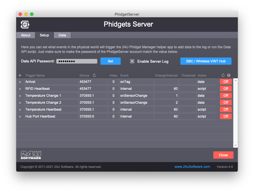Edit Temperature Change 2 name field
Image resolution: width=254 pixels, height=193 pixels.
[x=51, y=103]
